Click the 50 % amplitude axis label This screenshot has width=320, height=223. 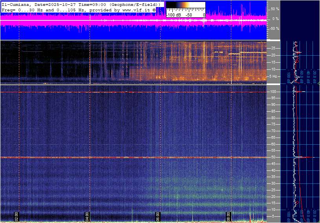pyautogui.click(x=275, y=9)
